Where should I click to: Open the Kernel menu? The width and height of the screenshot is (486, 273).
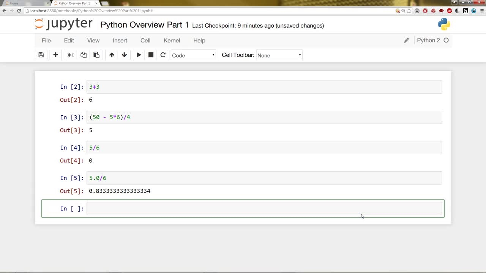pos(172,41)
